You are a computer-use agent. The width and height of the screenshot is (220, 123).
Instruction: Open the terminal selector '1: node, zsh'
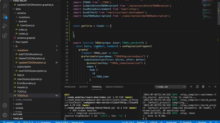pyautogui.click(x=170, y=87)
